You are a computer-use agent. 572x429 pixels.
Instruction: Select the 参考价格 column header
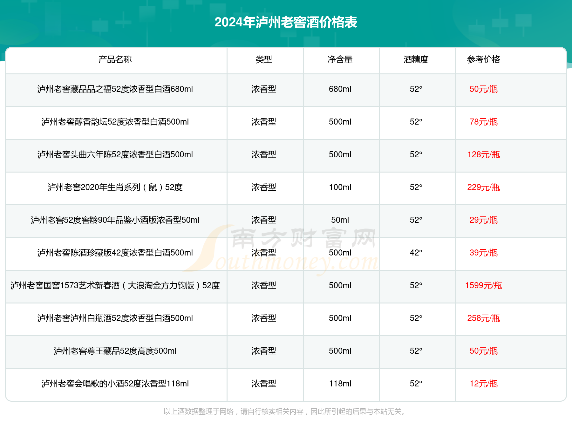484,59
